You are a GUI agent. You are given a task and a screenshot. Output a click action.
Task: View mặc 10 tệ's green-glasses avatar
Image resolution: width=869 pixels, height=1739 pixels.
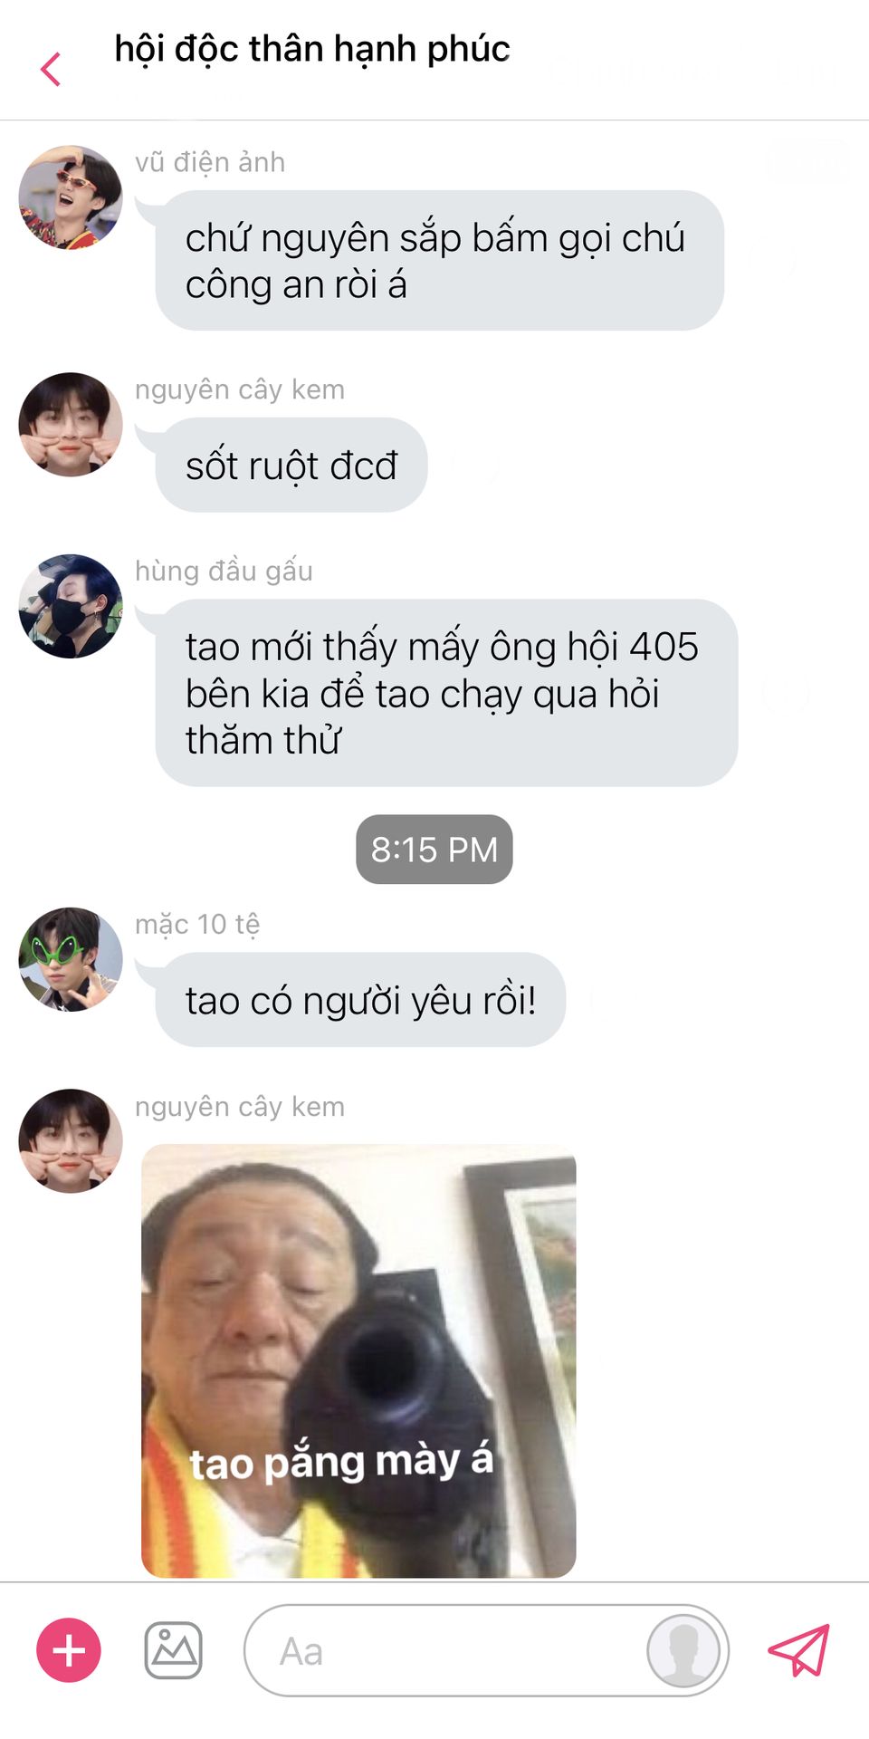click(x=71, y=959)
